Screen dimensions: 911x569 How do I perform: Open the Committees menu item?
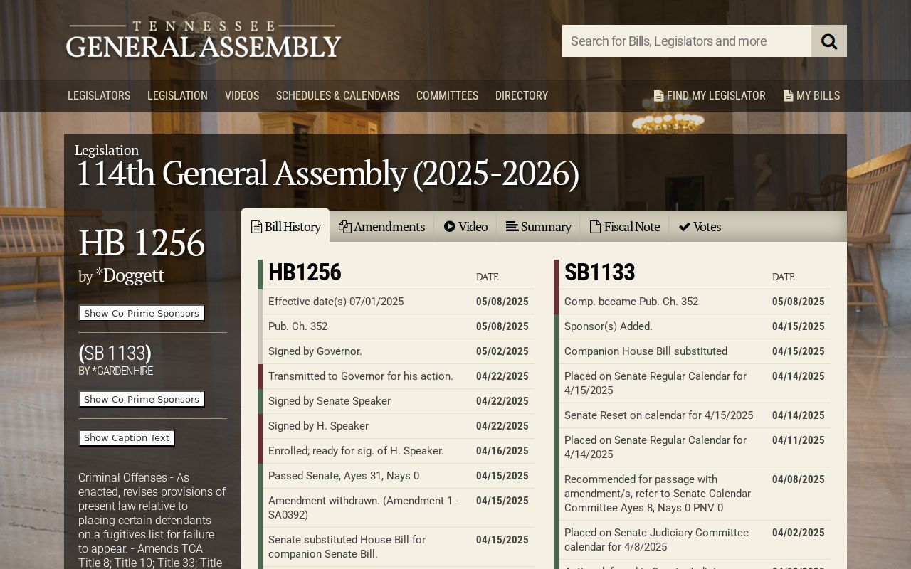pyautogui.click(x=447, y=95)
